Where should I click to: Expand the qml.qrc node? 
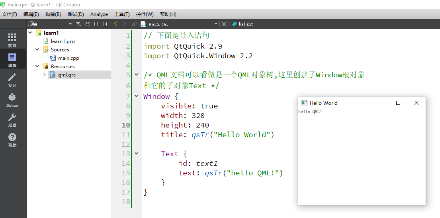[x=44, y=75]
